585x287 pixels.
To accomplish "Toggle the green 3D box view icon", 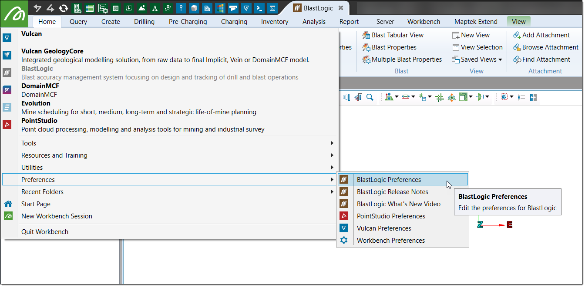I will pos(463,97).
